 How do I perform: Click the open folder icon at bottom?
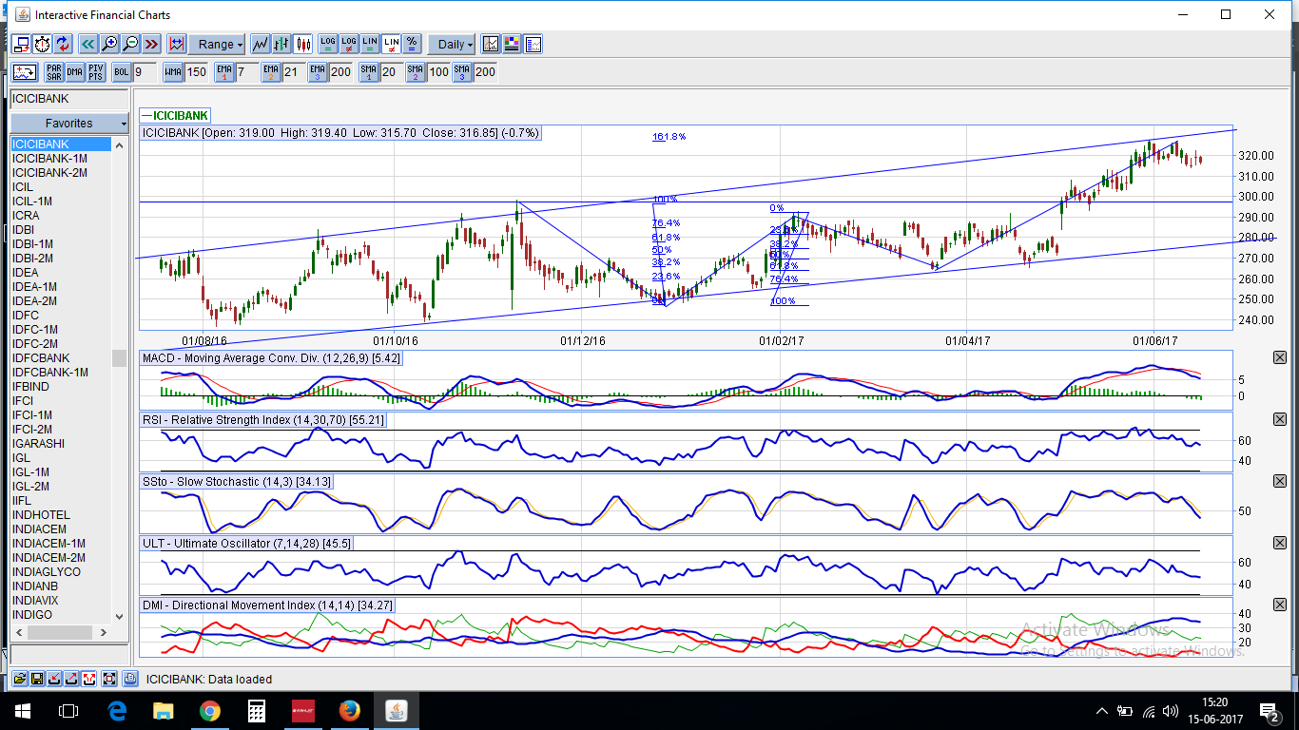19,679
